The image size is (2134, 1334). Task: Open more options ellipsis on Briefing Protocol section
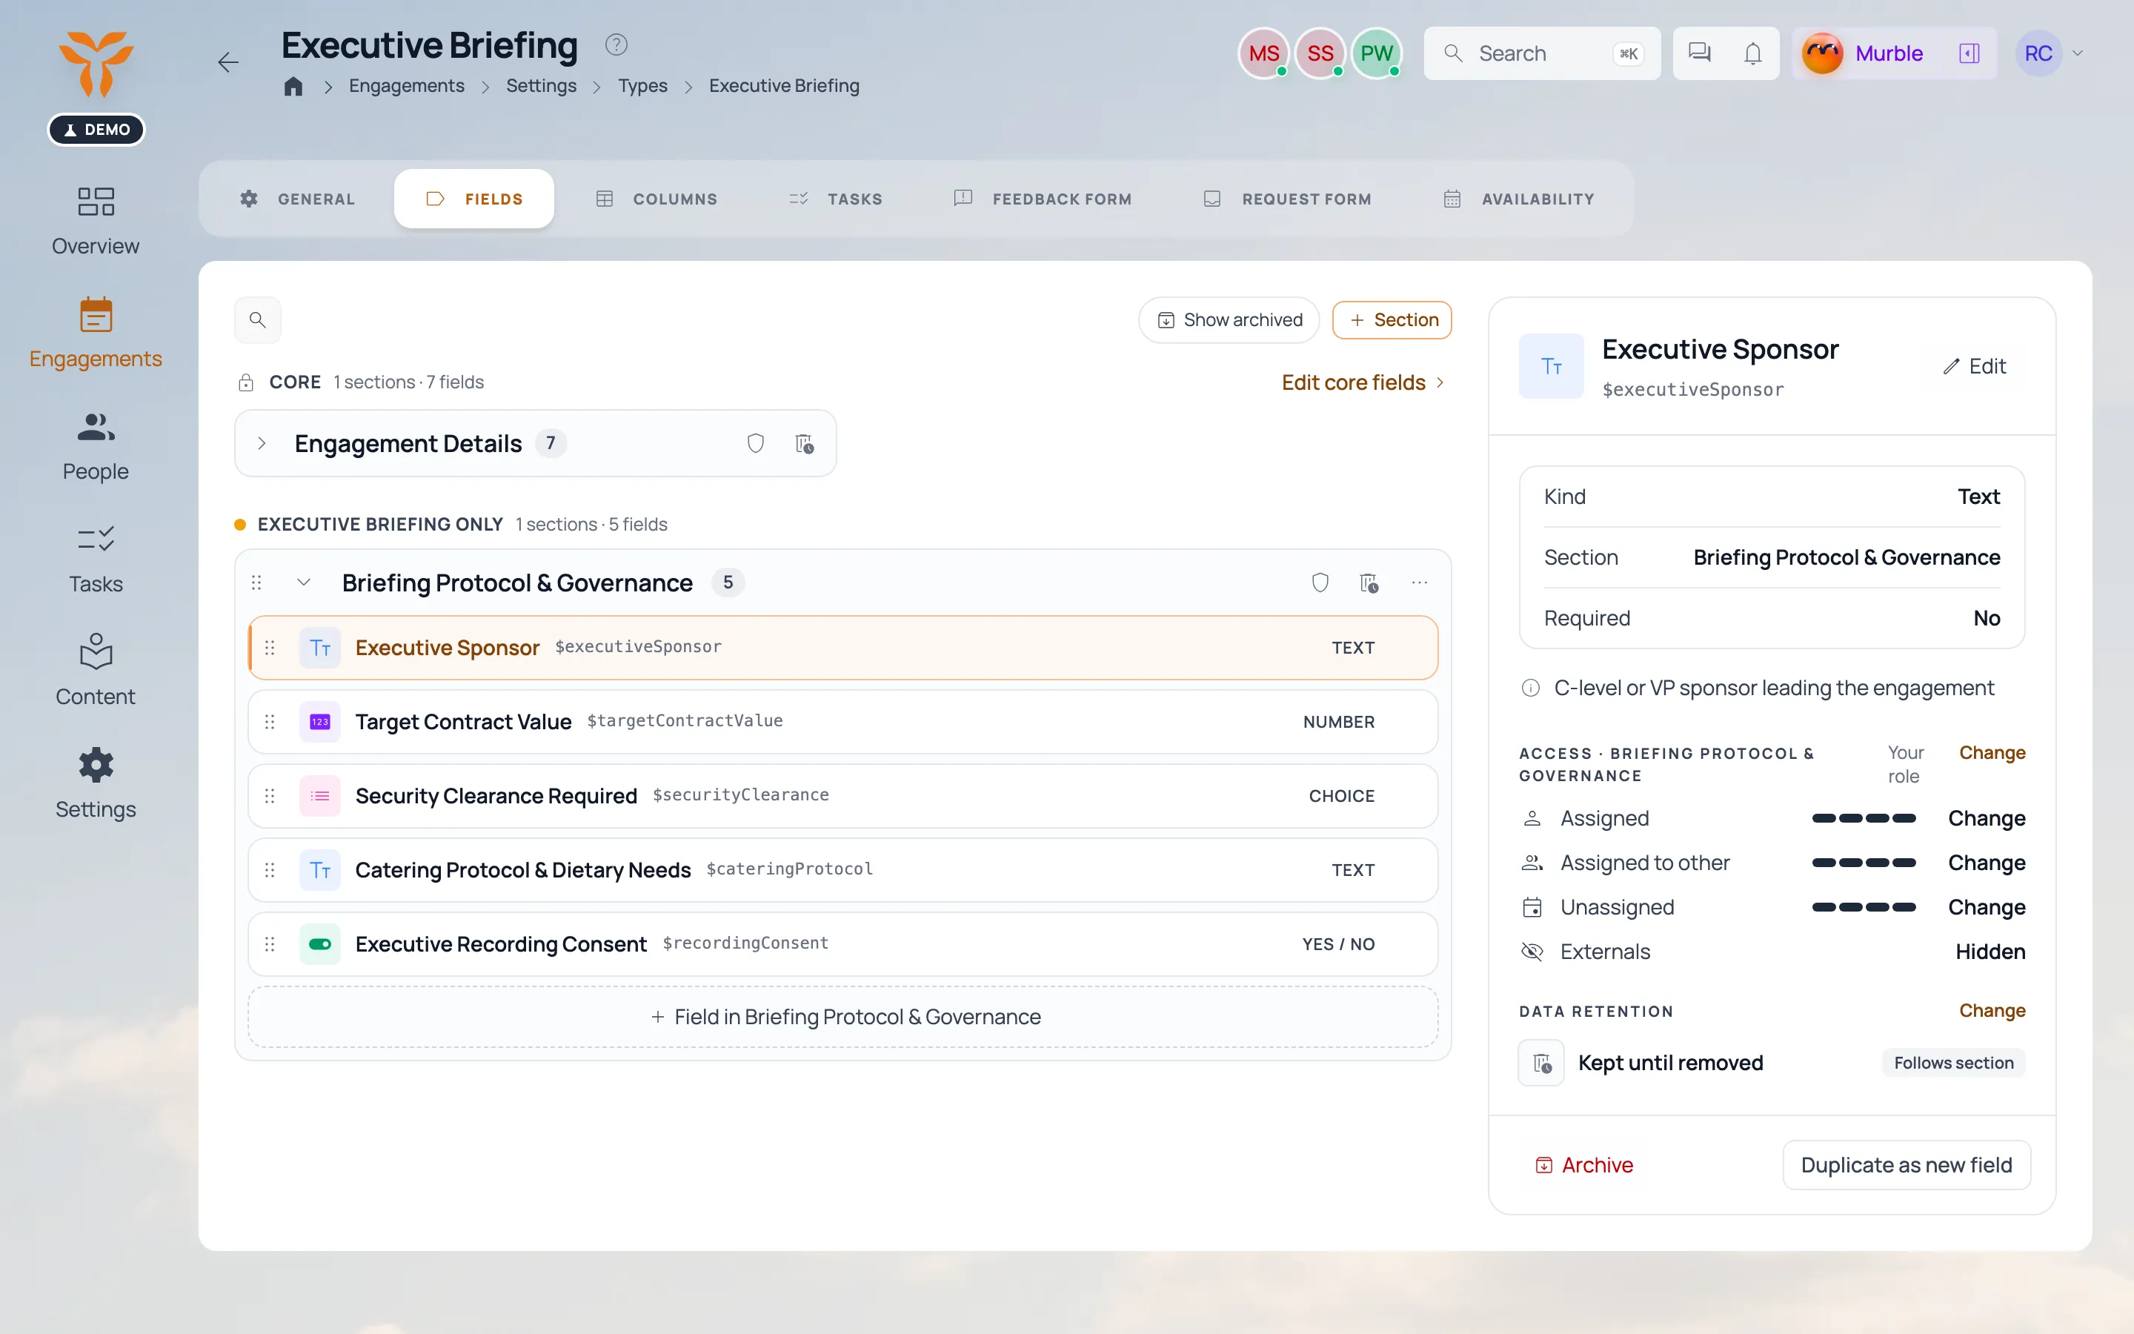coord(1420,583)
